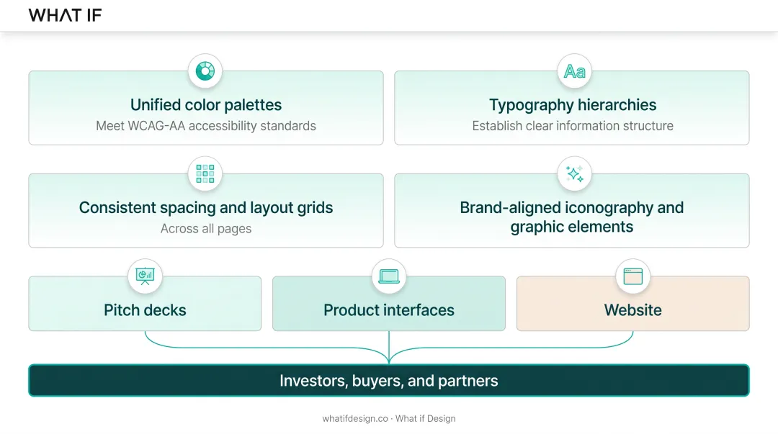This screenshot has width=778, height=434.
Task: Select the Brand-aligned iconography and graphic elements card
Action: click(x=571, y=210)
